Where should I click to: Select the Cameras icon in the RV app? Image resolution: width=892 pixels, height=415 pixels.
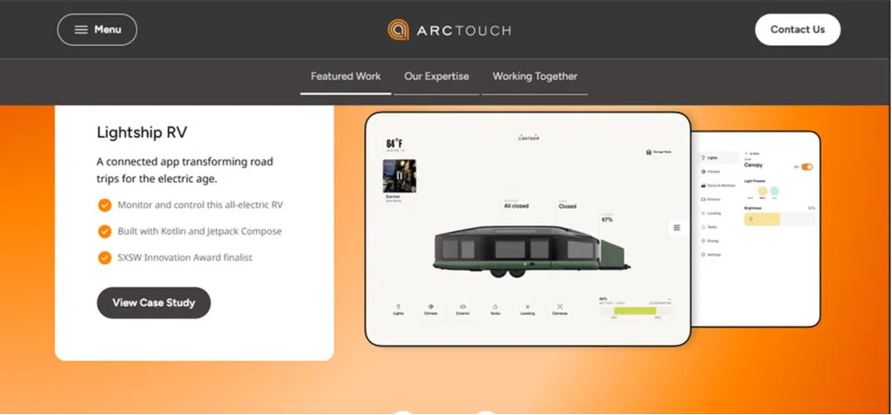560,309
